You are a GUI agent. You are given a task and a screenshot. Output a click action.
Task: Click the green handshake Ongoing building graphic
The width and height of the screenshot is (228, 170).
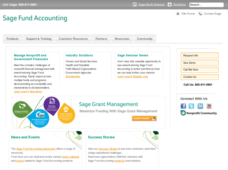(x=22, y=109)
